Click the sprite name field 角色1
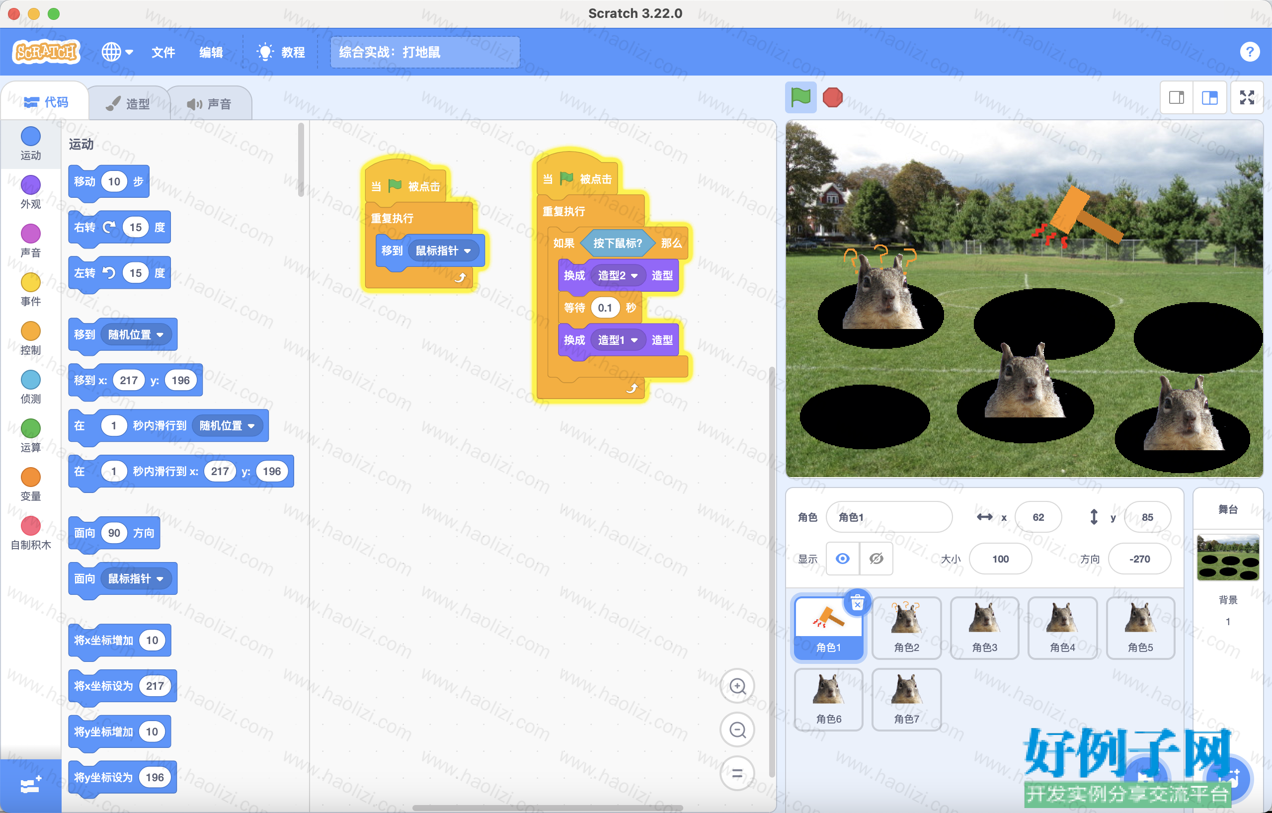 (888, 517)
